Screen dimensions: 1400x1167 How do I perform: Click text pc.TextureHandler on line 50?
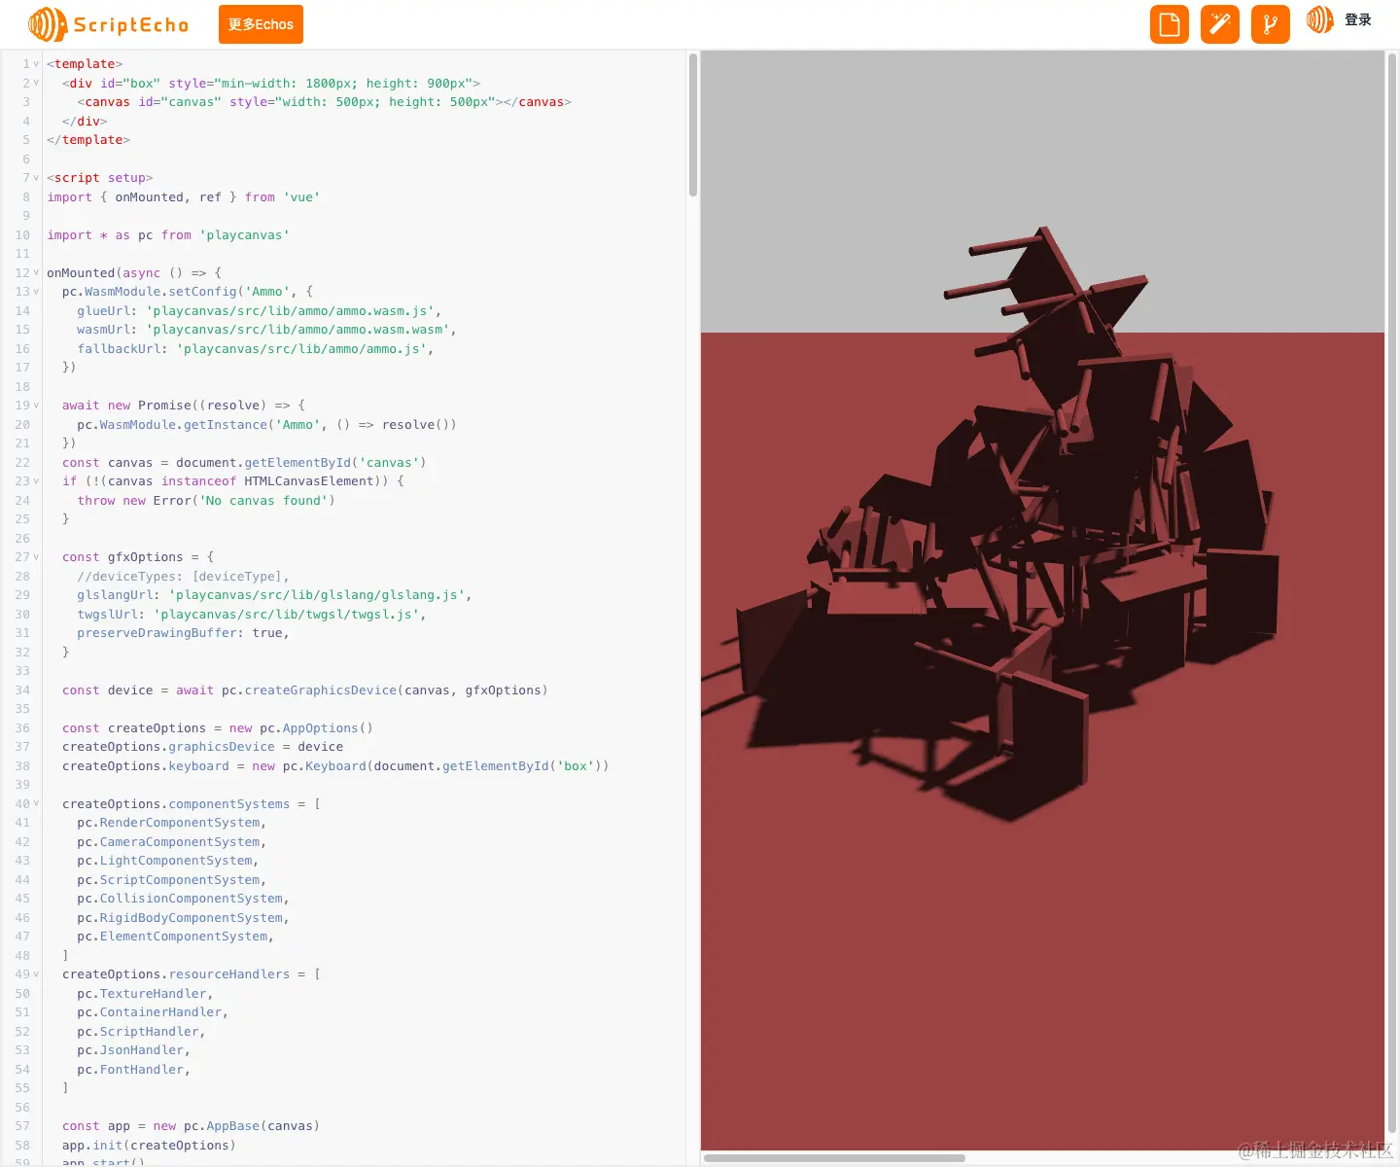[142, 994]
